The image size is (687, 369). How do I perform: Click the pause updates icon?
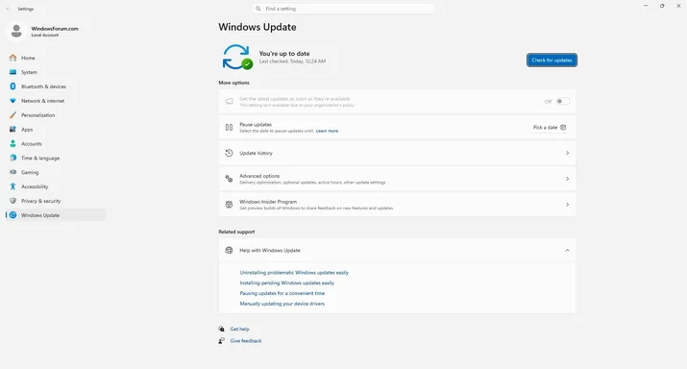229,127
